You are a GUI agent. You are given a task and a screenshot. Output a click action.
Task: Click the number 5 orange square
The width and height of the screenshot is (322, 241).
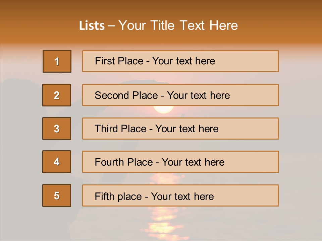click(x=57, y=195)
